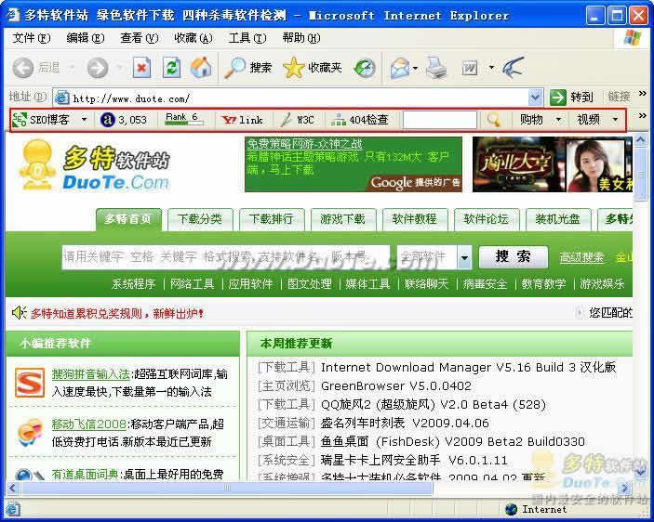Click the speaker announcement icon

19,313
